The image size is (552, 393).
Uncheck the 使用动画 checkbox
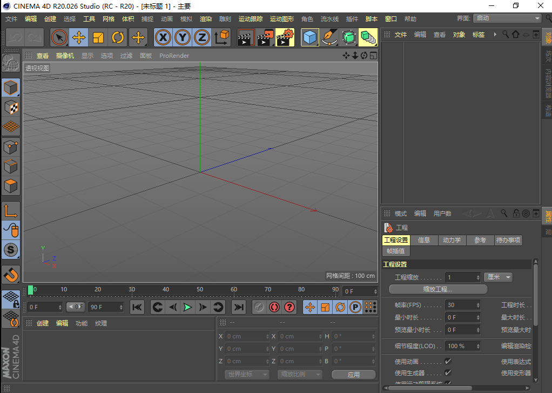(x=448, y=361)
